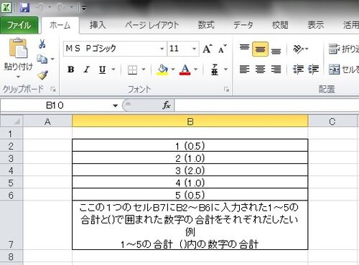Open the ファイル tab

[19, 25]
